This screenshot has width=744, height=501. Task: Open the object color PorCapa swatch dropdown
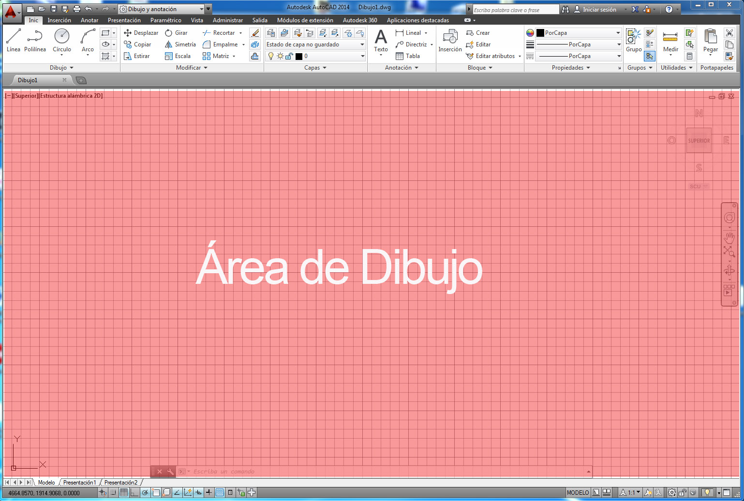[x=579, y=33]
